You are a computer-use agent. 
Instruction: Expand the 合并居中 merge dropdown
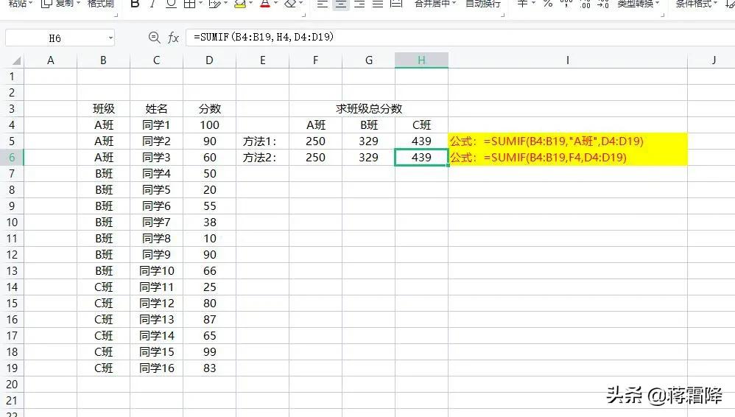(454, 3)
